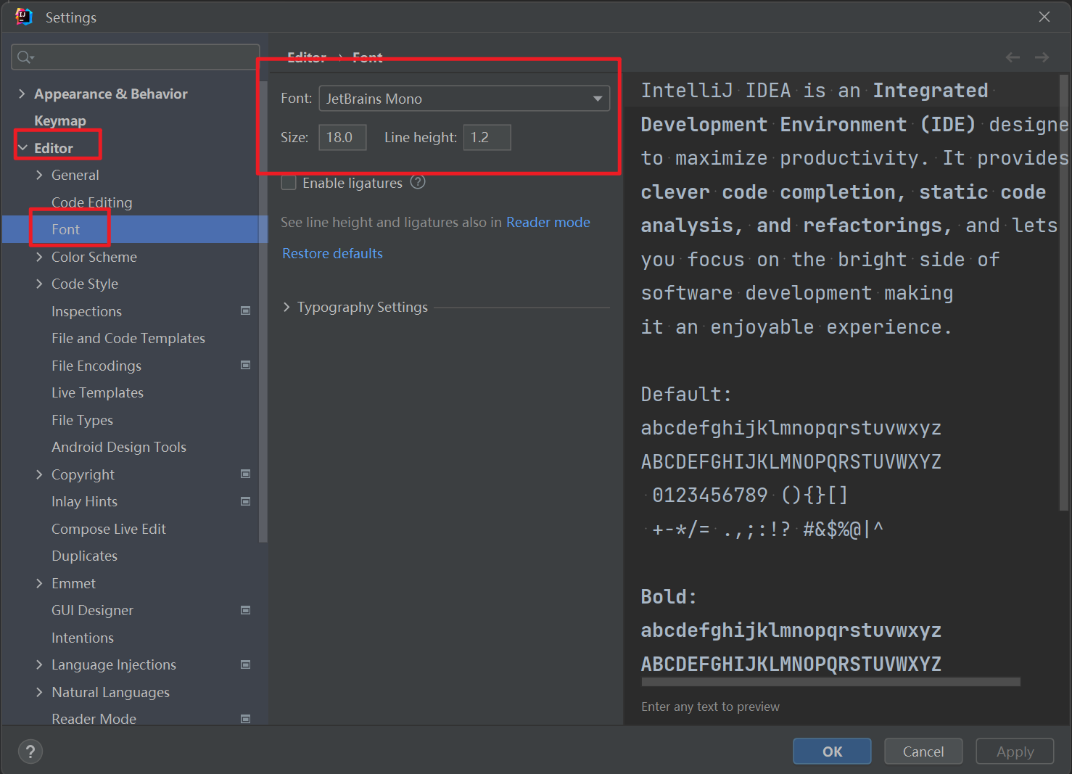The height and width of the screenshot is (774, 1072).
Task: Select Code Editing settings page
Action: (92, 202)
